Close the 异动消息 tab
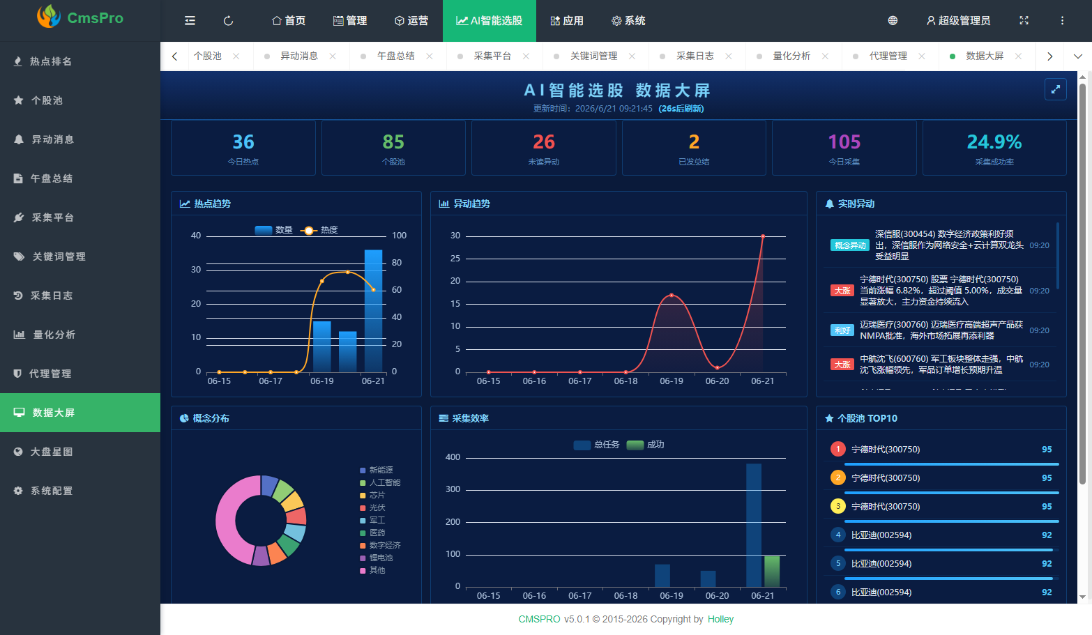Screen dimensions: 1092x635 pyautogui.click(x=333, y=56)
